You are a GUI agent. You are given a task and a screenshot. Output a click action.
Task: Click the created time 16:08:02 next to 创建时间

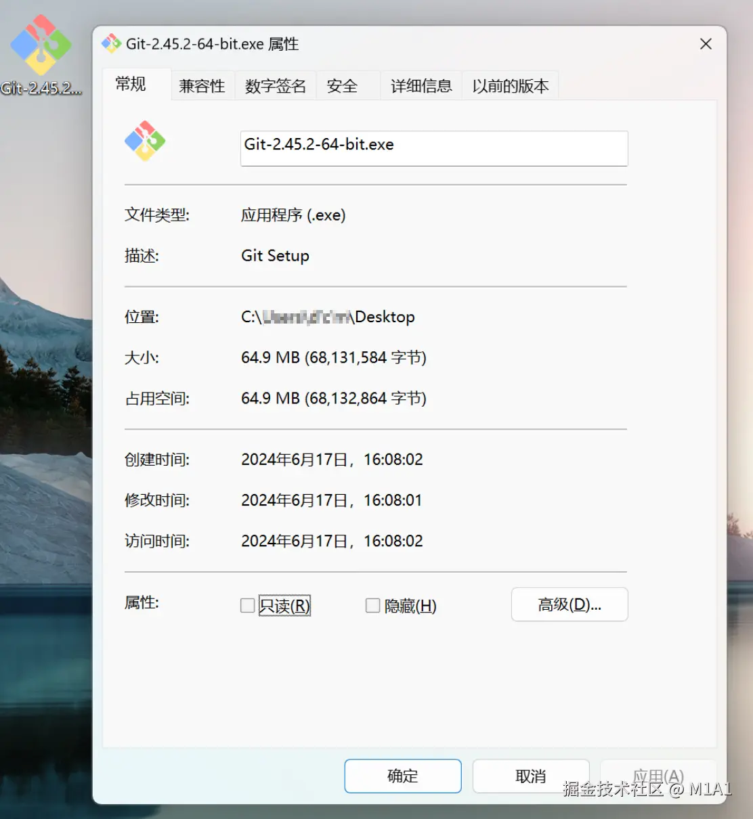(x=332, y=460)
